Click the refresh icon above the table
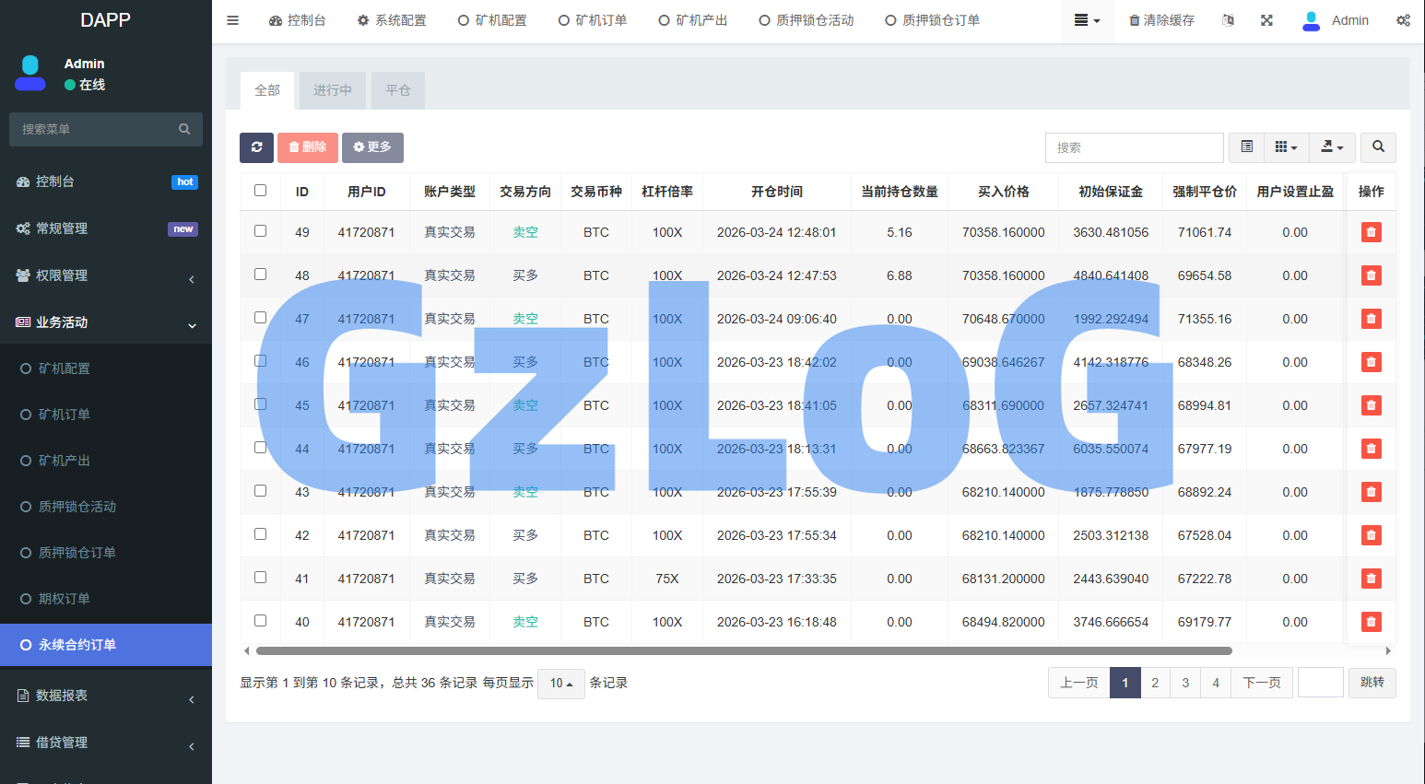This screenshot has height=784, width=1425. 256,147
